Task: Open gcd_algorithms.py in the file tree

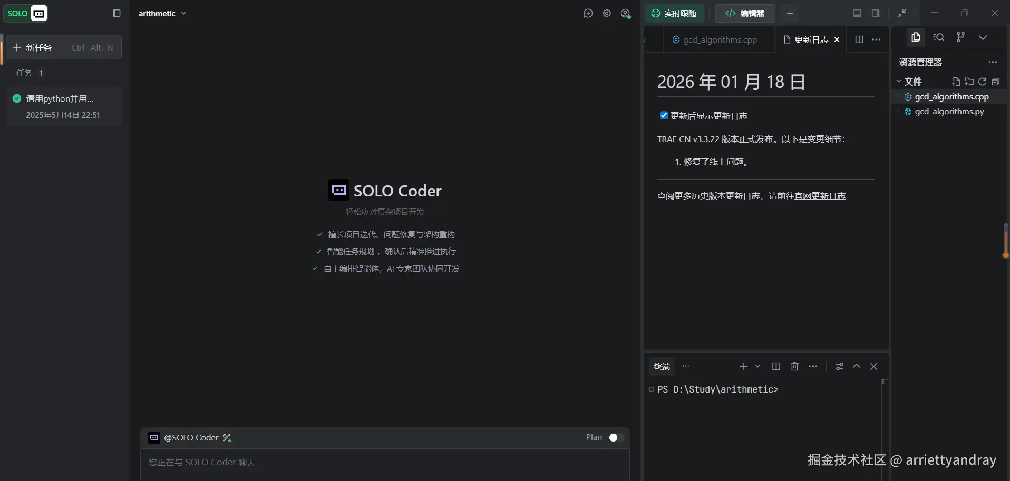Action: 949,112
